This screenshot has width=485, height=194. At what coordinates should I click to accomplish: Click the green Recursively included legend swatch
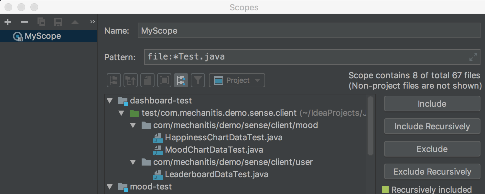pyautogui.click(x=385, y=189)
